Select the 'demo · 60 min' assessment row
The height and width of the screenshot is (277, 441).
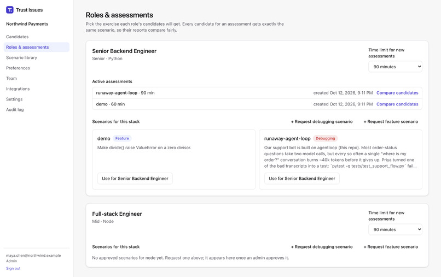pos(257,104)
